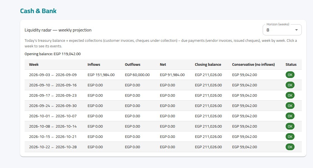Click the Outflows column header

coord(132,64)
